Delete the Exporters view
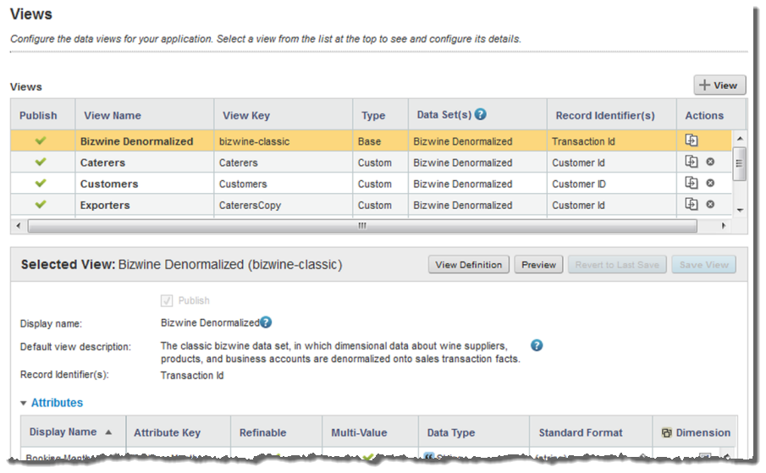This screenshot has height=473, width=766. (710, 205)
